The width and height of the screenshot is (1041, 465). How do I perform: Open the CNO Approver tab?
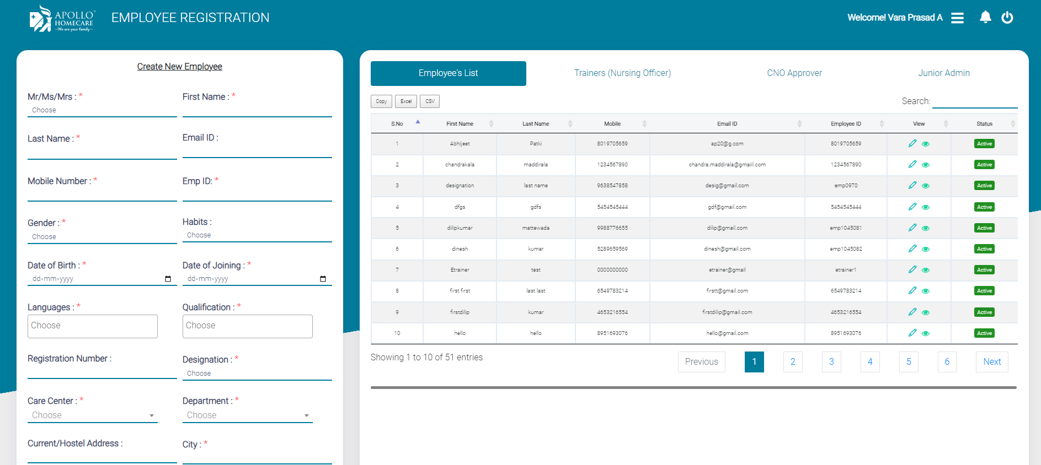[x=794, y=73]
